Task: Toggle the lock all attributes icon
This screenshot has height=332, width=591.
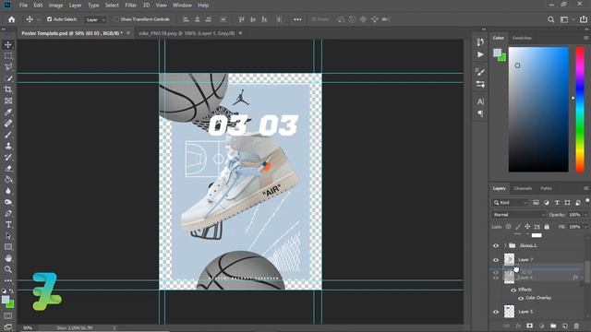Action: (x=547, y=227)
